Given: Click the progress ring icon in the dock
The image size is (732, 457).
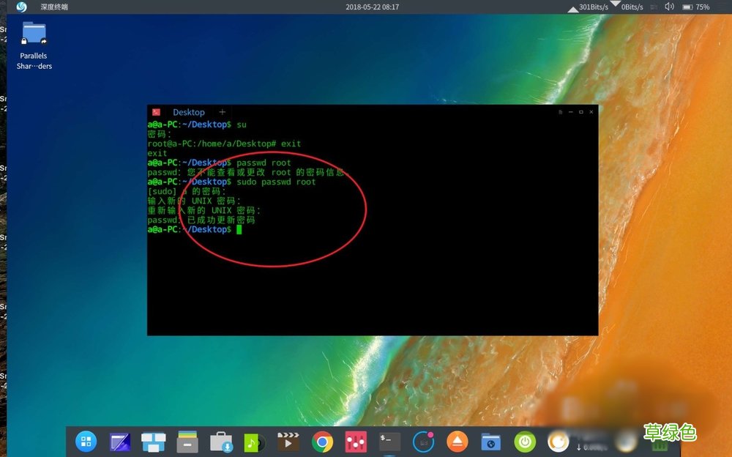Looking at the screenshot, I should click(423, 442).
